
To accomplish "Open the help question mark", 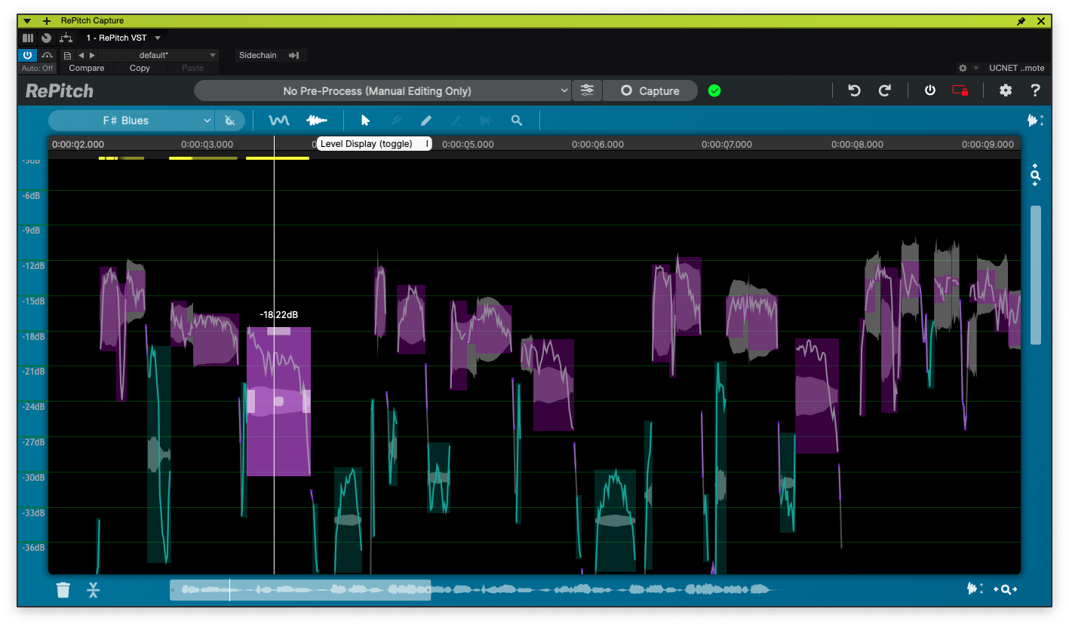I will [x=1036, y=90].
